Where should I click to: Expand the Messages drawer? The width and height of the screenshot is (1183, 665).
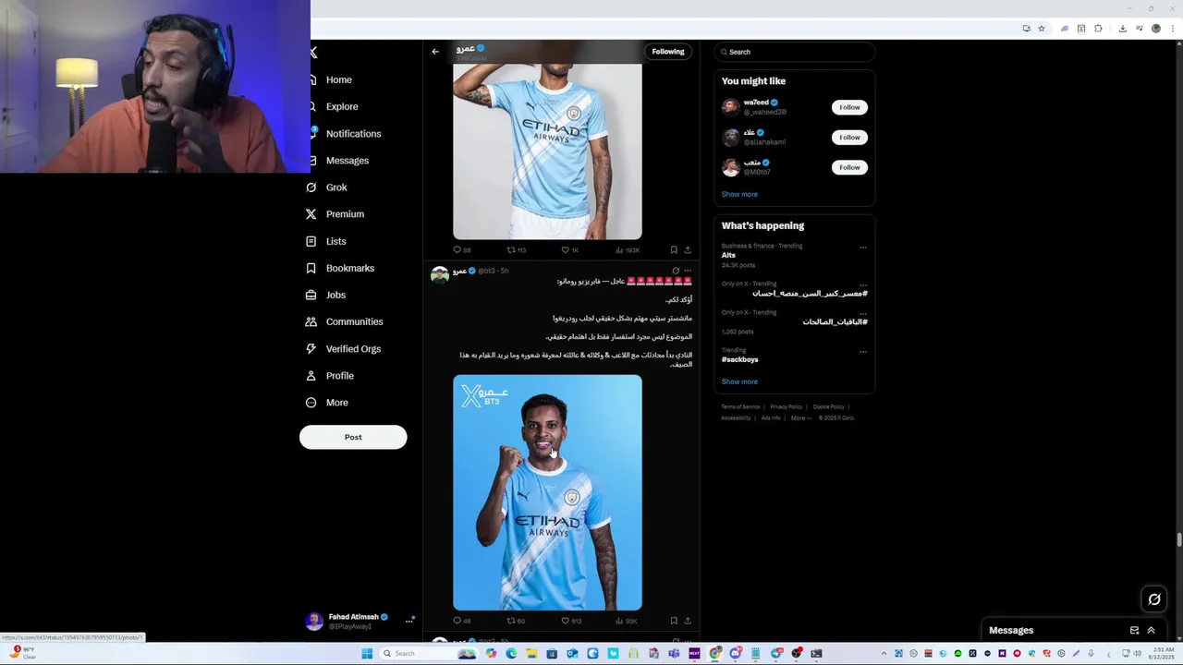pos(1152,630)
